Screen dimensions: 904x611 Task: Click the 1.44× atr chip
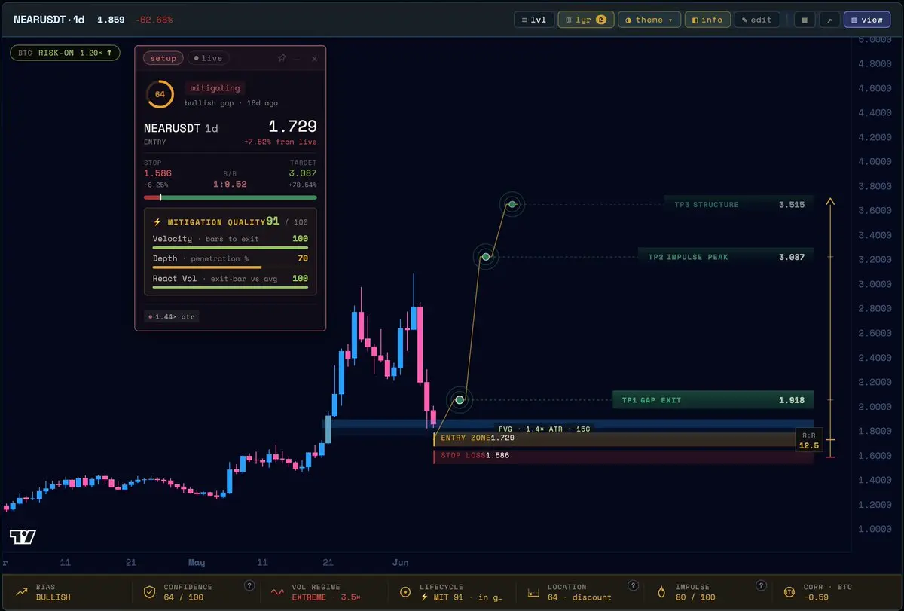[x=171, y=316]
